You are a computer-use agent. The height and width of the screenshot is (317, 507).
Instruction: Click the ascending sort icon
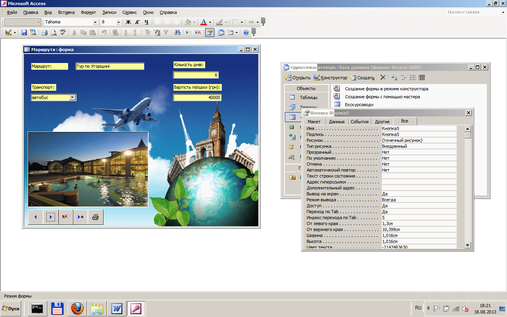(x=128, y=33)
